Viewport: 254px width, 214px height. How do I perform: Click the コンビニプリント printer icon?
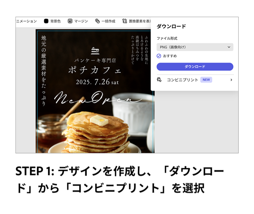point(159,80)
